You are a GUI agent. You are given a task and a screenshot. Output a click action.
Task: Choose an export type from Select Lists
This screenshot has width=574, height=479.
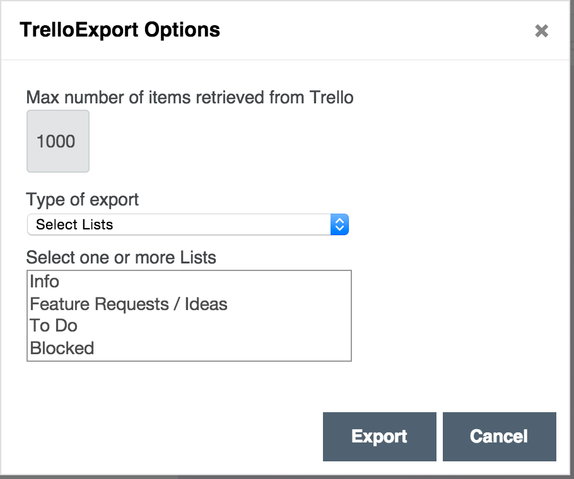pos(189,224)
